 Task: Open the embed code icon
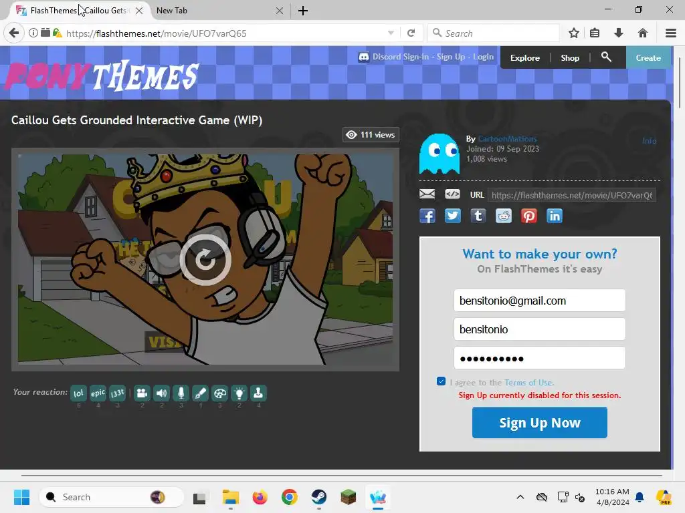452,194
